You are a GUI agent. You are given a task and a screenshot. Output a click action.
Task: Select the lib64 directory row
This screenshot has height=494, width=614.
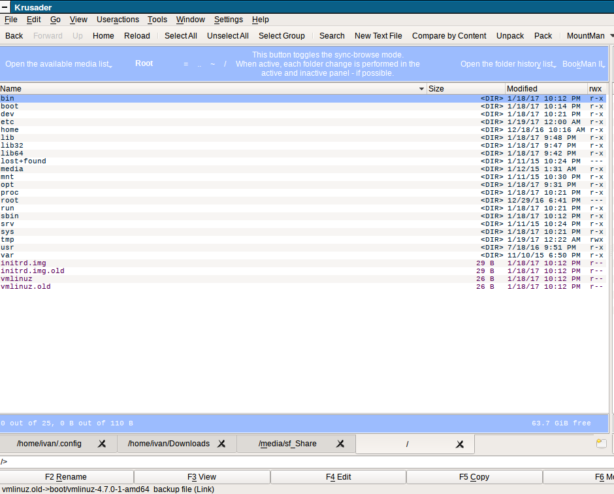click(x=303, y=153)
